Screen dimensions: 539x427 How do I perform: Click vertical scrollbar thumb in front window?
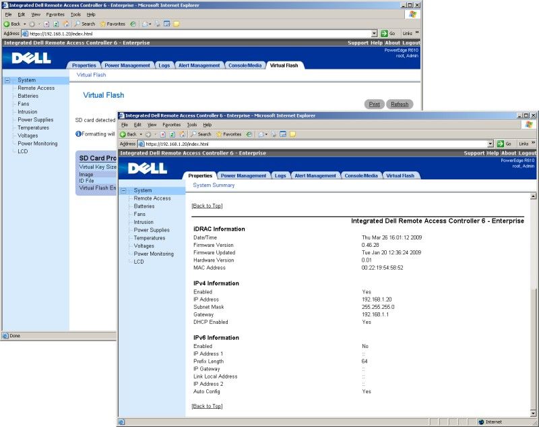(533, 349)
